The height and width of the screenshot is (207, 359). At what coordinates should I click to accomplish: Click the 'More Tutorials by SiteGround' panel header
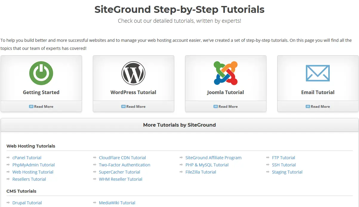point(179,125)
